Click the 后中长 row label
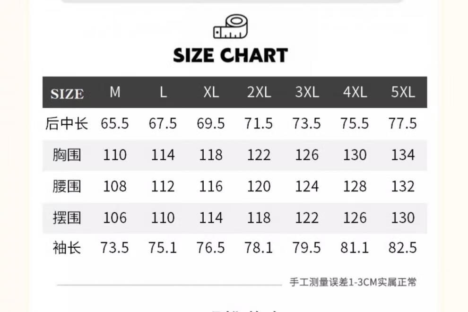Screen dimensions: 468x312 pos(67,124)
